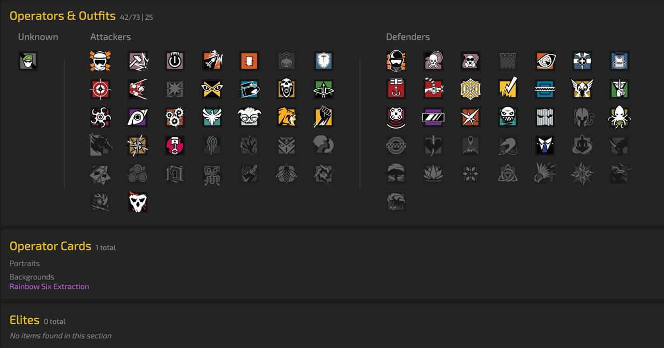Screen dimensions: 664x348
Task: Click Bandit's yellow lightning bolt icon
Action: 508,89
